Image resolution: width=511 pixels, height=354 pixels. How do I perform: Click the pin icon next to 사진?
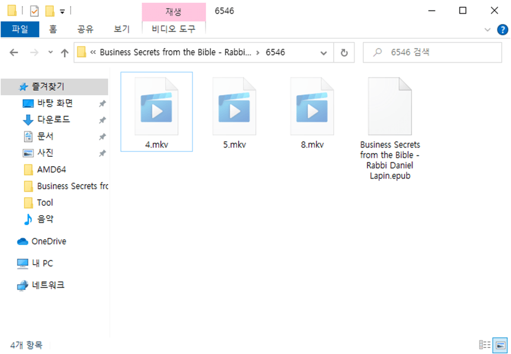pyautogui.click(x=102, y=153)
